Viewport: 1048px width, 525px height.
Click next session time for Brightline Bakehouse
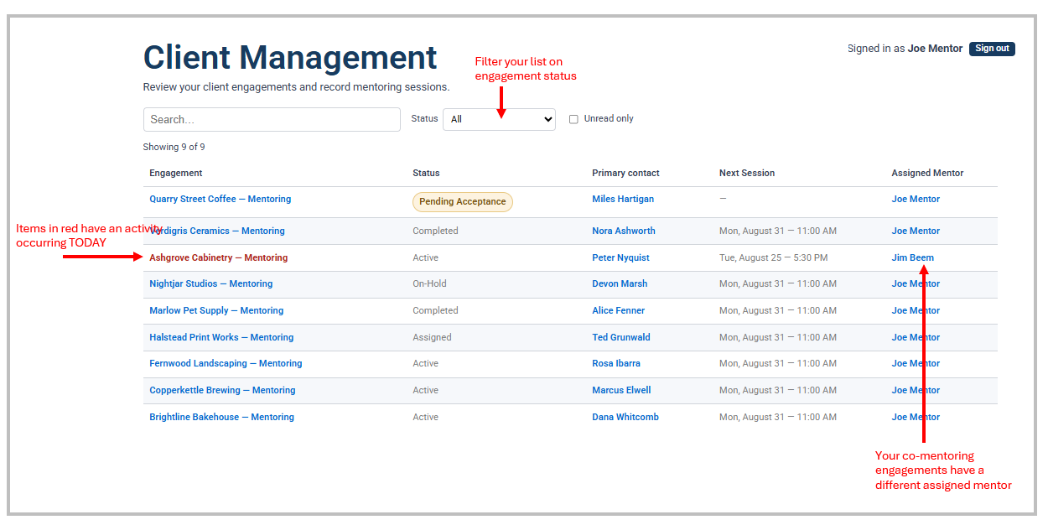(778, 418)
